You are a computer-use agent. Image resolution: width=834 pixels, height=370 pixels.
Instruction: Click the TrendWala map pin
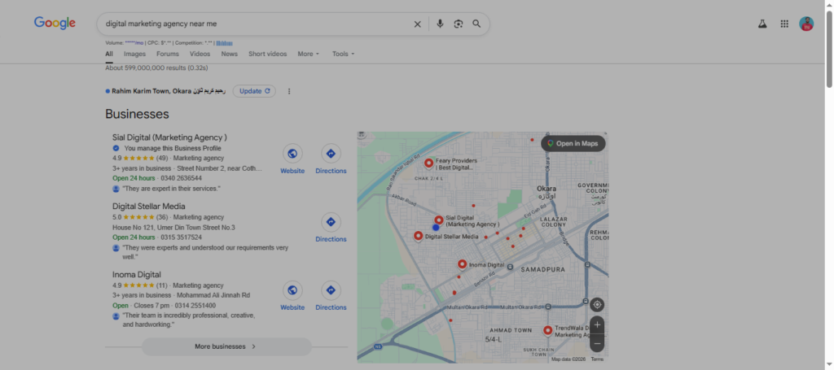[548, 331]
